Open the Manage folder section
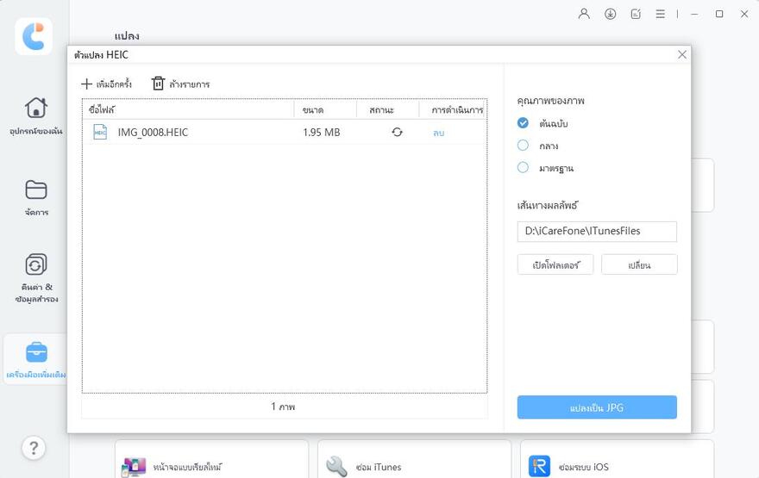The height and width of the screenshot is (478, 759). pos(35,196)
